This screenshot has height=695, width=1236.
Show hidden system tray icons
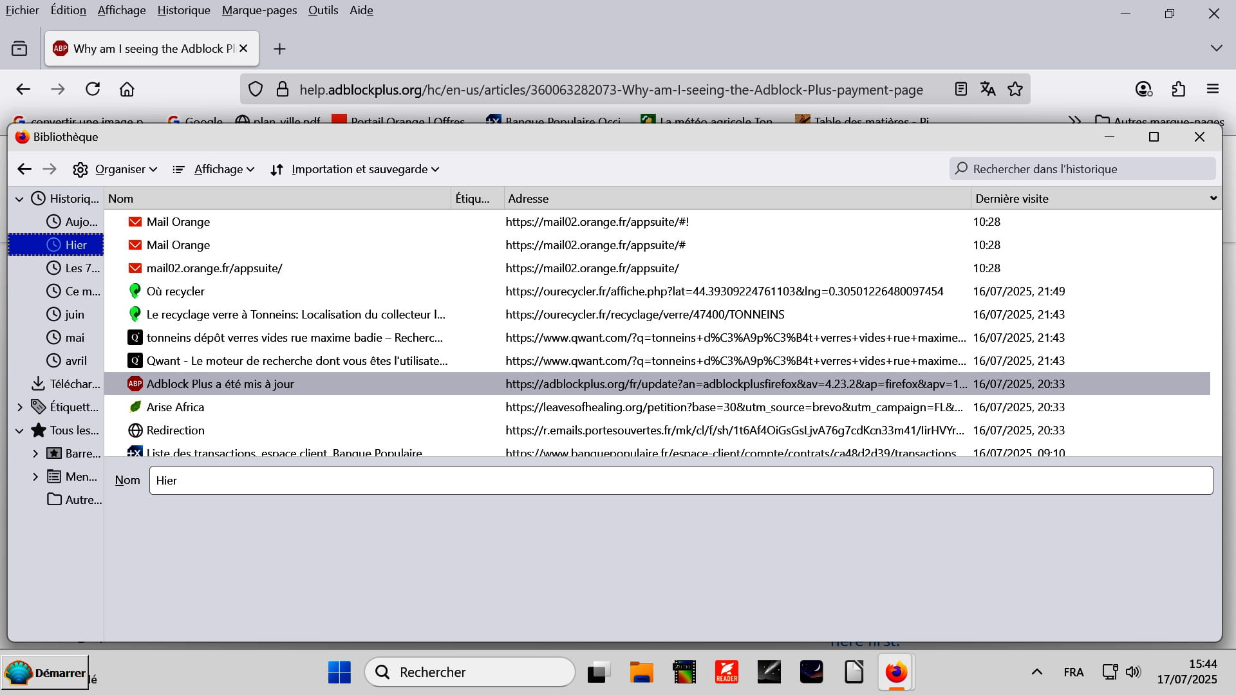pyautogui.click(x=1036, y=672)
